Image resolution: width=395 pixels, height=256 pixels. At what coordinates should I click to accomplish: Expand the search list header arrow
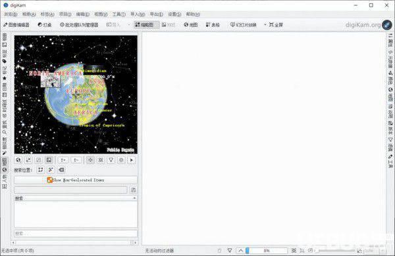[x=134, y=198]
